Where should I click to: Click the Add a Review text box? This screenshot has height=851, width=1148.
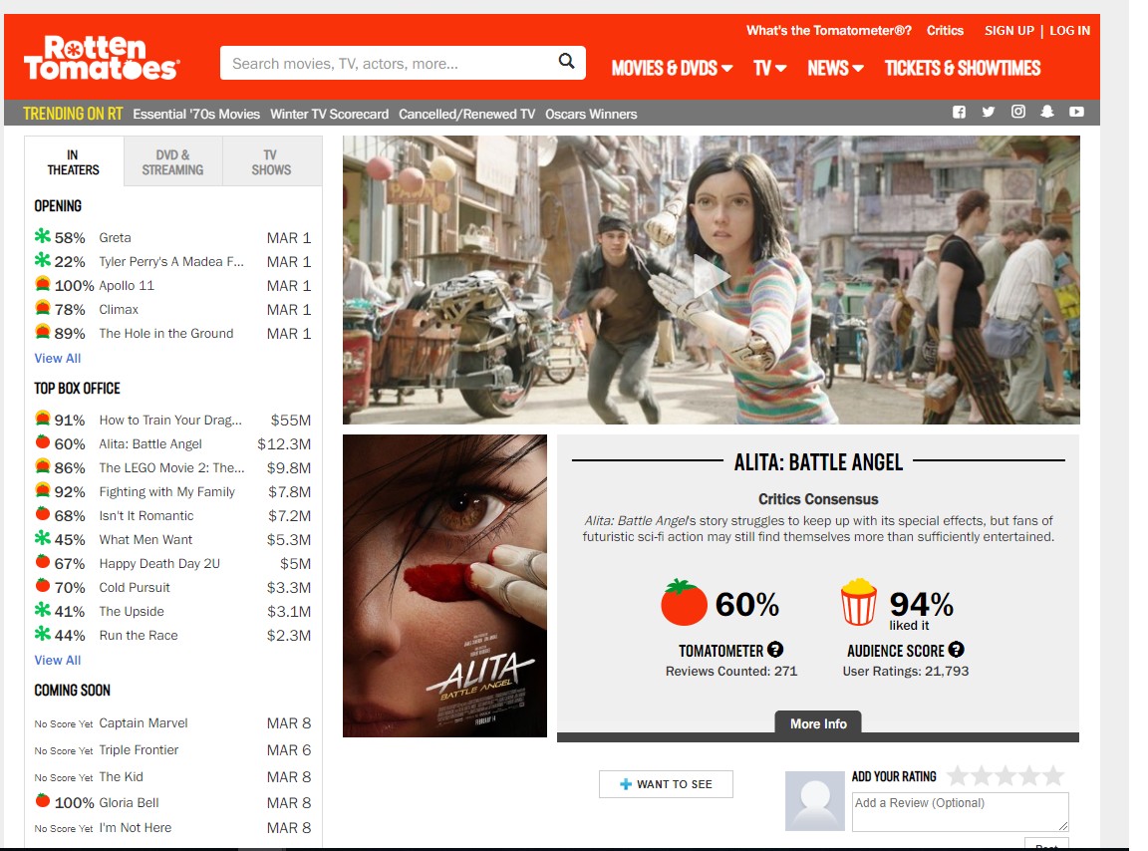pyautogui.click(x=960, y=811)
